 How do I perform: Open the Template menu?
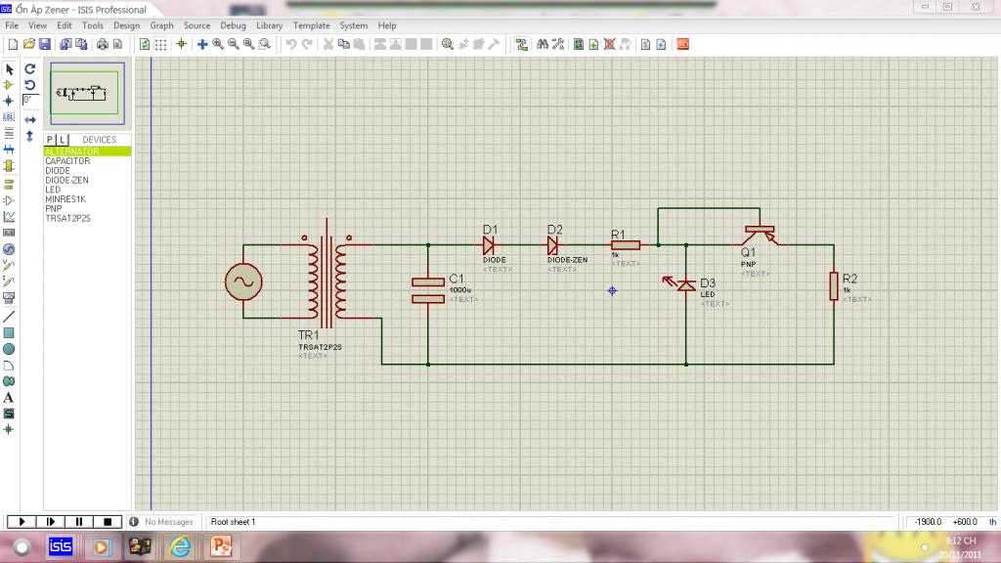pyautogui.click(x=312, y=25)
